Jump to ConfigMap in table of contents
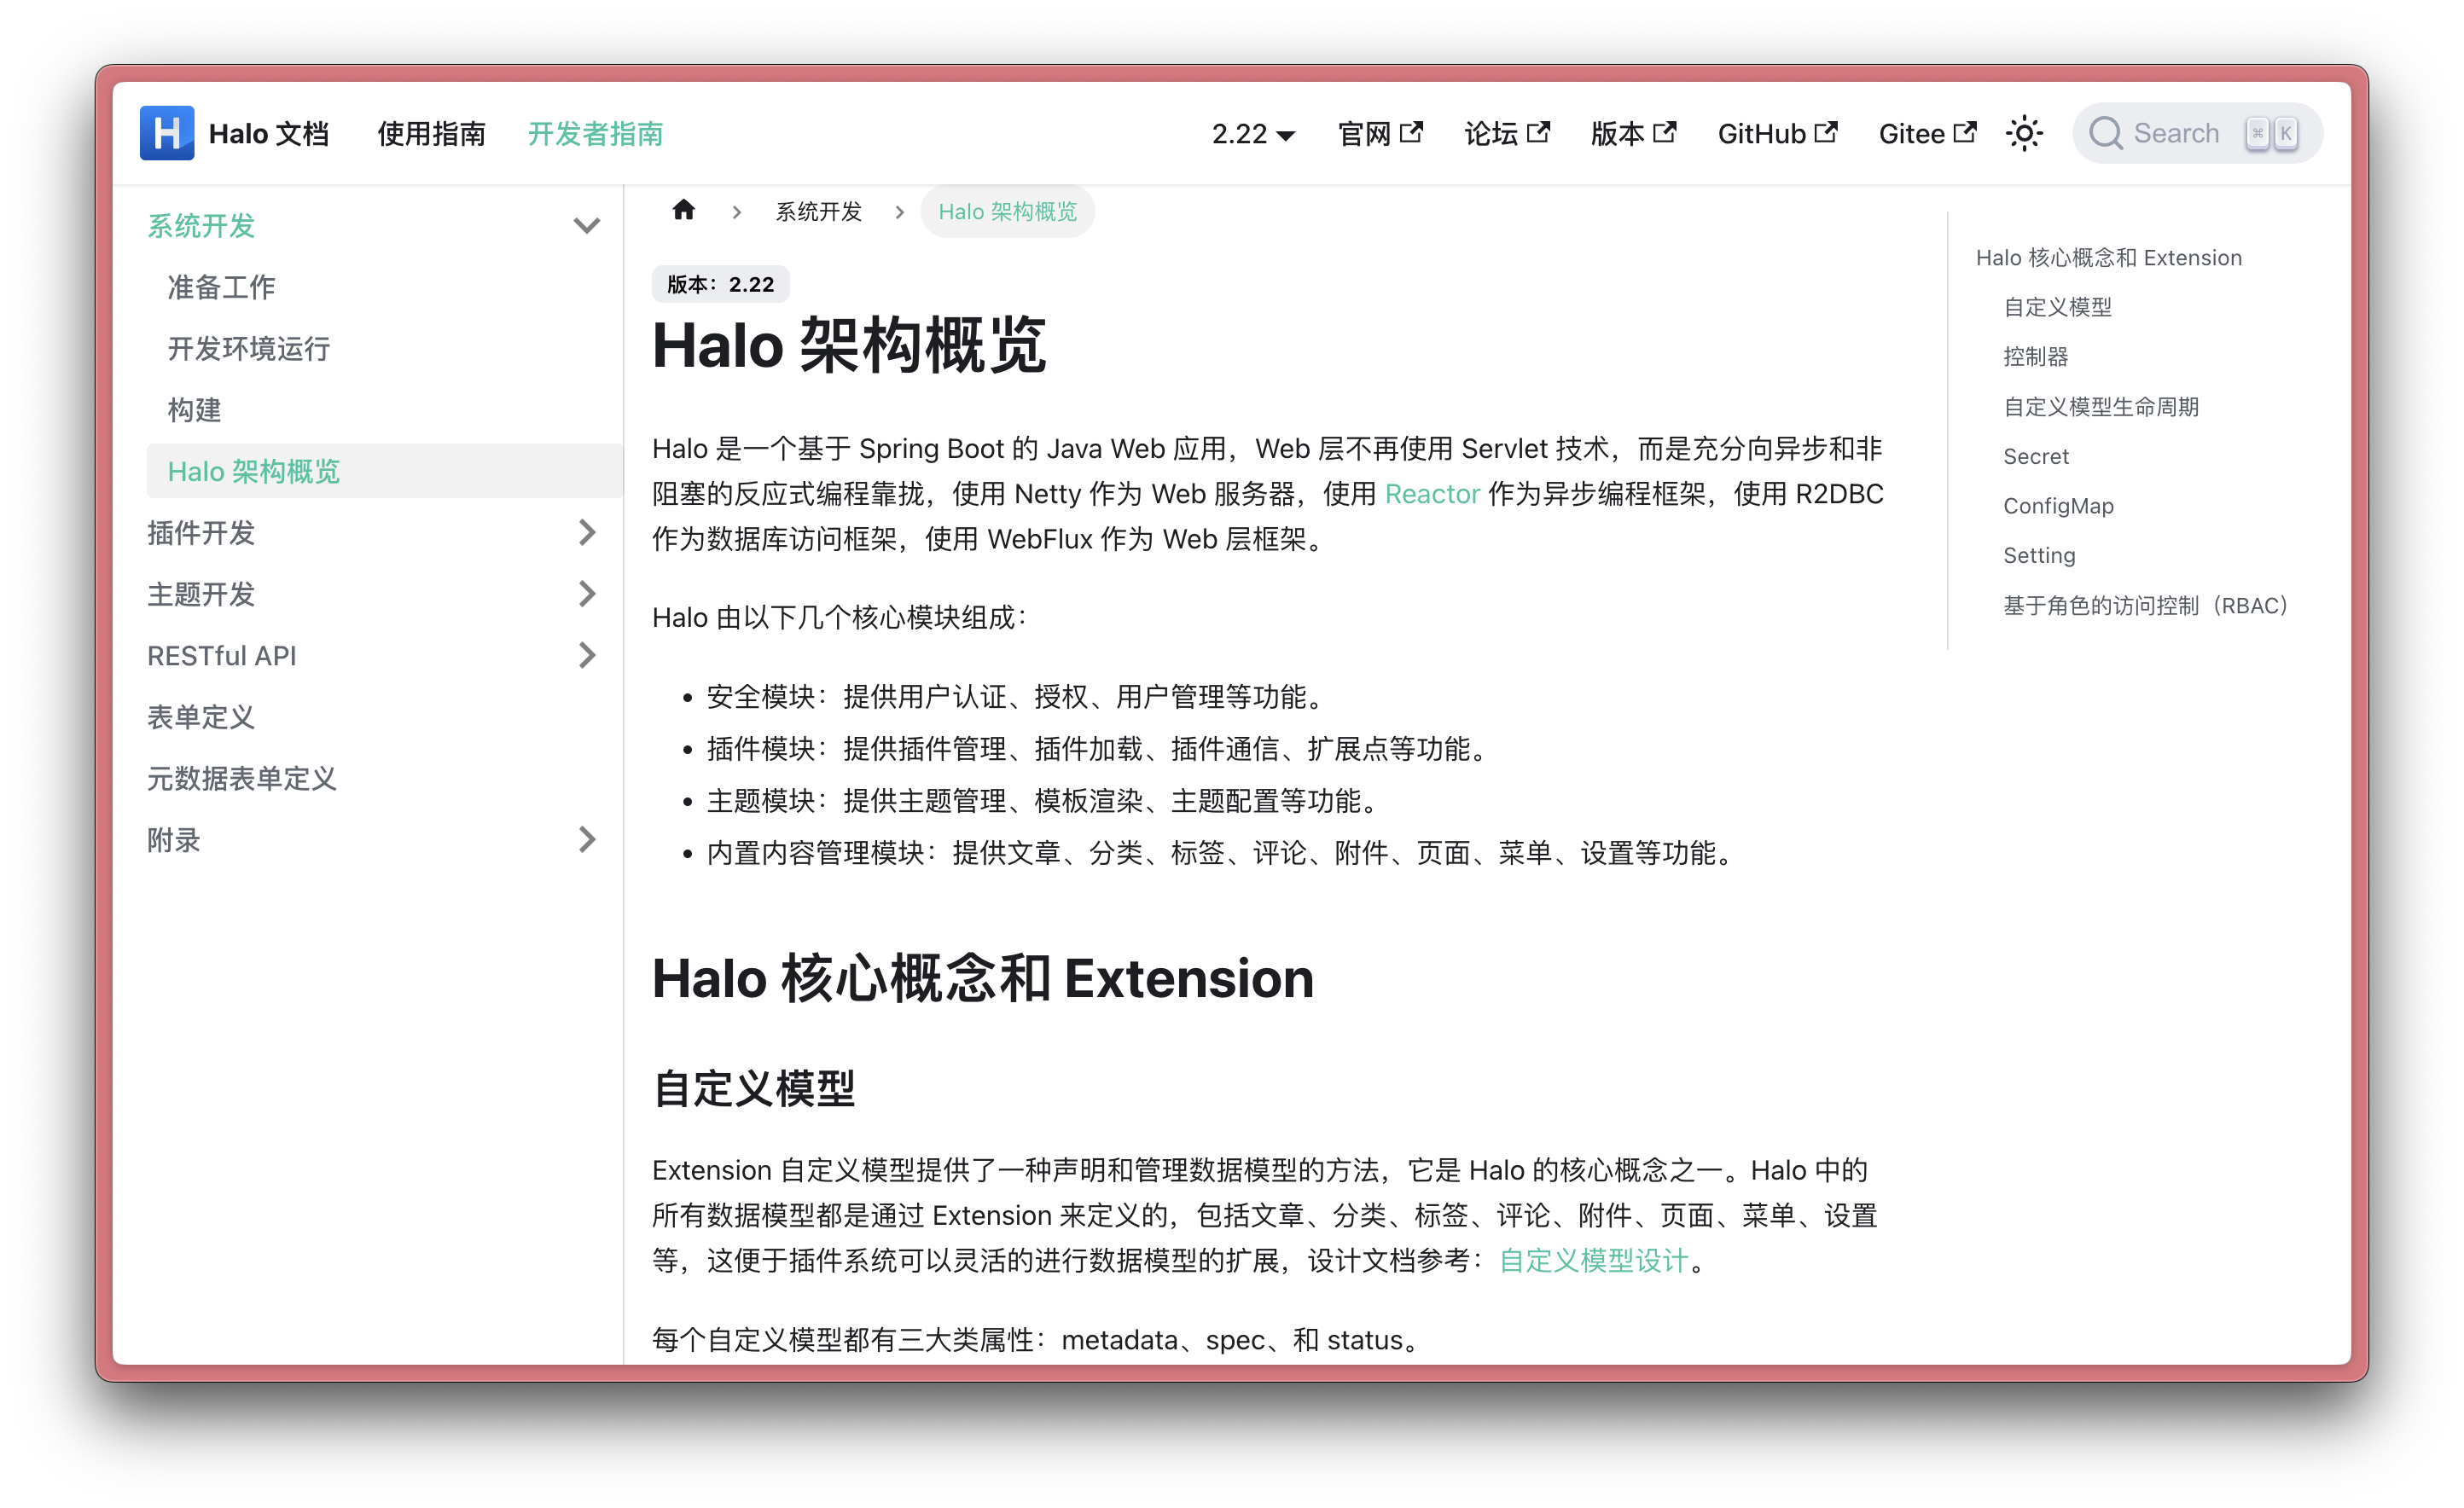The height and width of the screenshot is (1508, 2464). pyautogui.click(x=2058, y=506)
